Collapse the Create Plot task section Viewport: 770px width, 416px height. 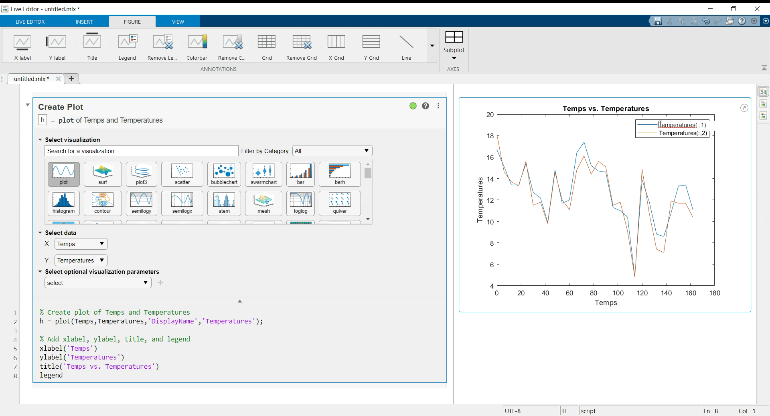(x=27, y=105)
